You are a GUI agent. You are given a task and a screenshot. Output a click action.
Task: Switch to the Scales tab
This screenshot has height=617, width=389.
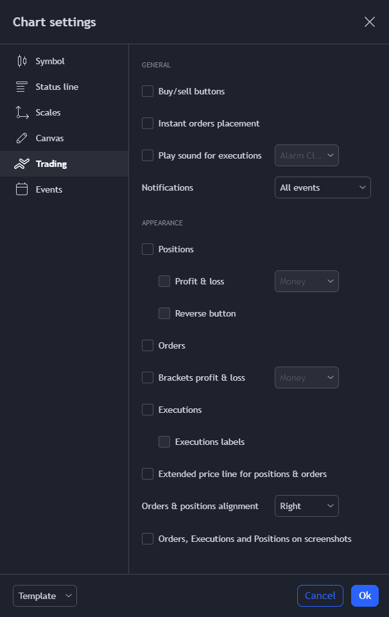[x=48, y=112]
